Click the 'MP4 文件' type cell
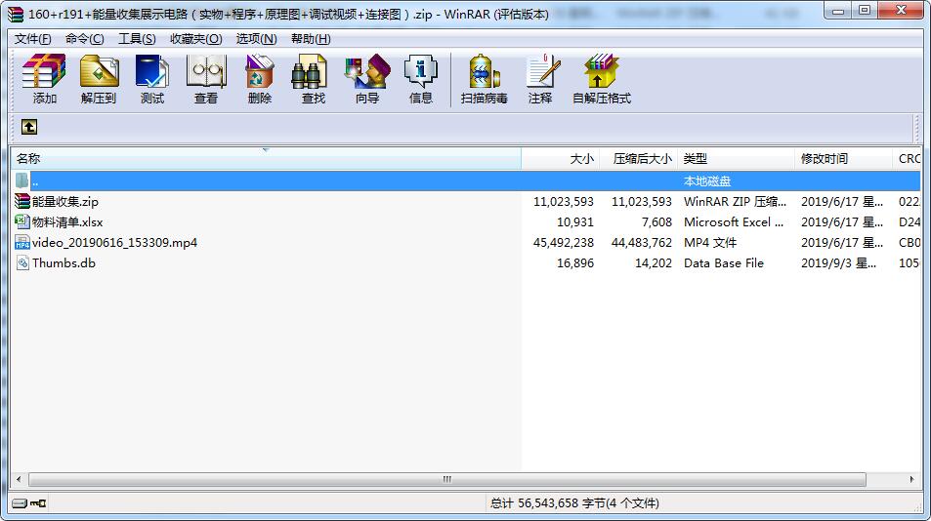Image resolution: width=931 pixels, height=521 pixels. click(710, 242)
